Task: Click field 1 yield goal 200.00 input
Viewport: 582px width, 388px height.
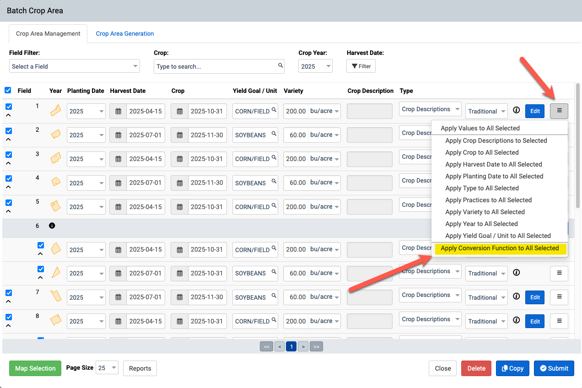Action: pyautogui.click(x=296, y=111)
